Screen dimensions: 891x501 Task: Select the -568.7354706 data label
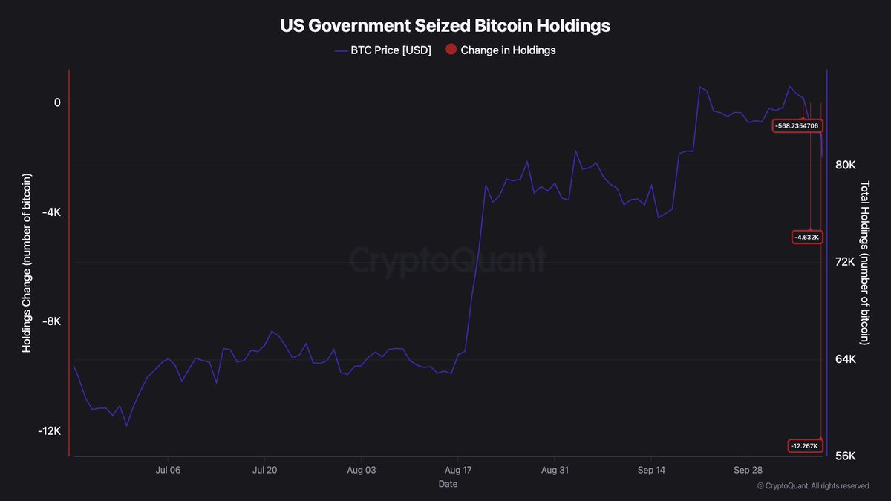[797, 126]
